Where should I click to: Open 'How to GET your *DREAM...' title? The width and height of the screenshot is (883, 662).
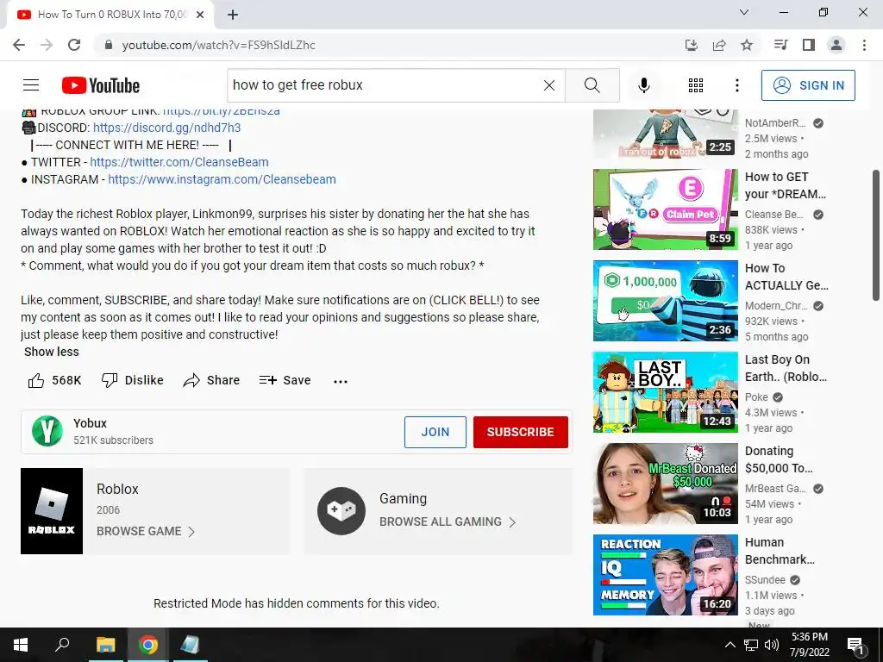coord(786,185)
